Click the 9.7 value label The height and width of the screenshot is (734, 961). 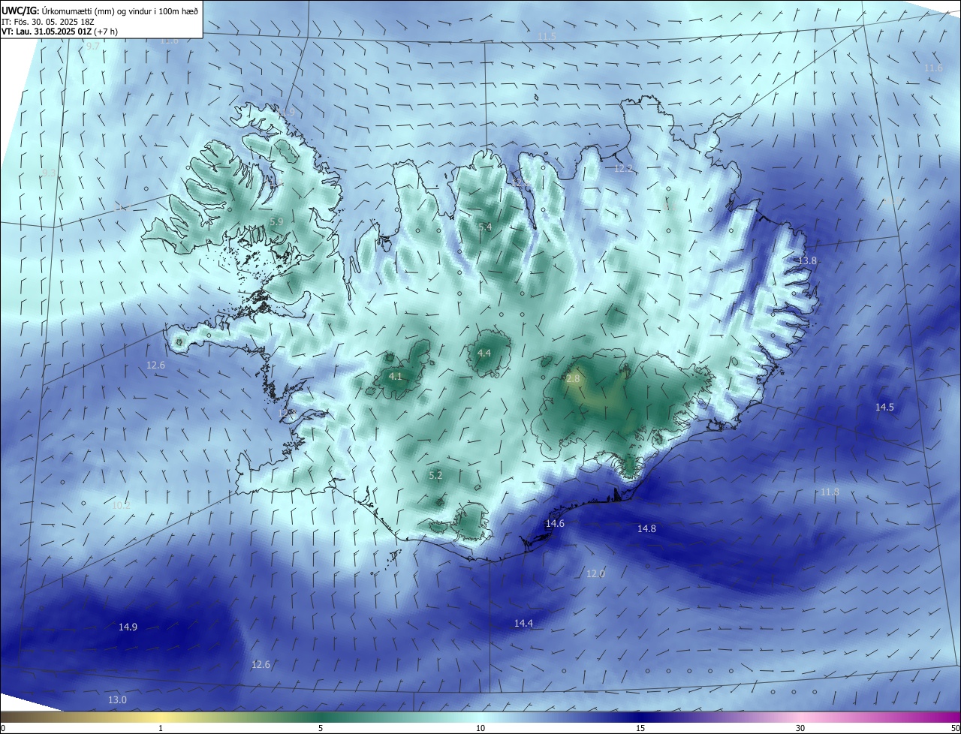click(92, 46)
